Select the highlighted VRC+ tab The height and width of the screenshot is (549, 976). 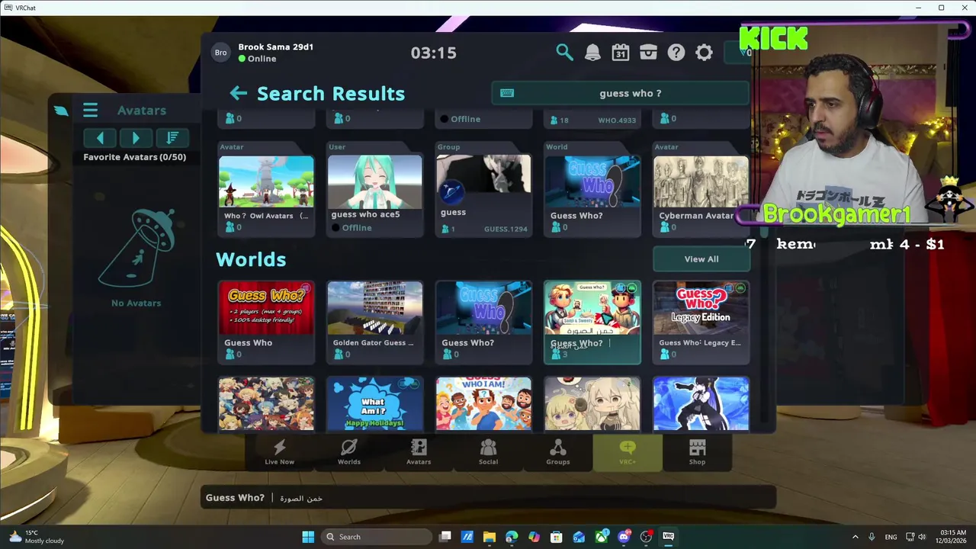click(x=628, y=452)
